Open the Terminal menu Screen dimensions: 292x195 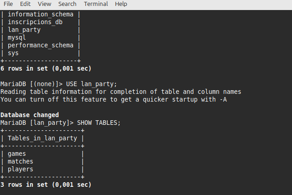[96, 4]
